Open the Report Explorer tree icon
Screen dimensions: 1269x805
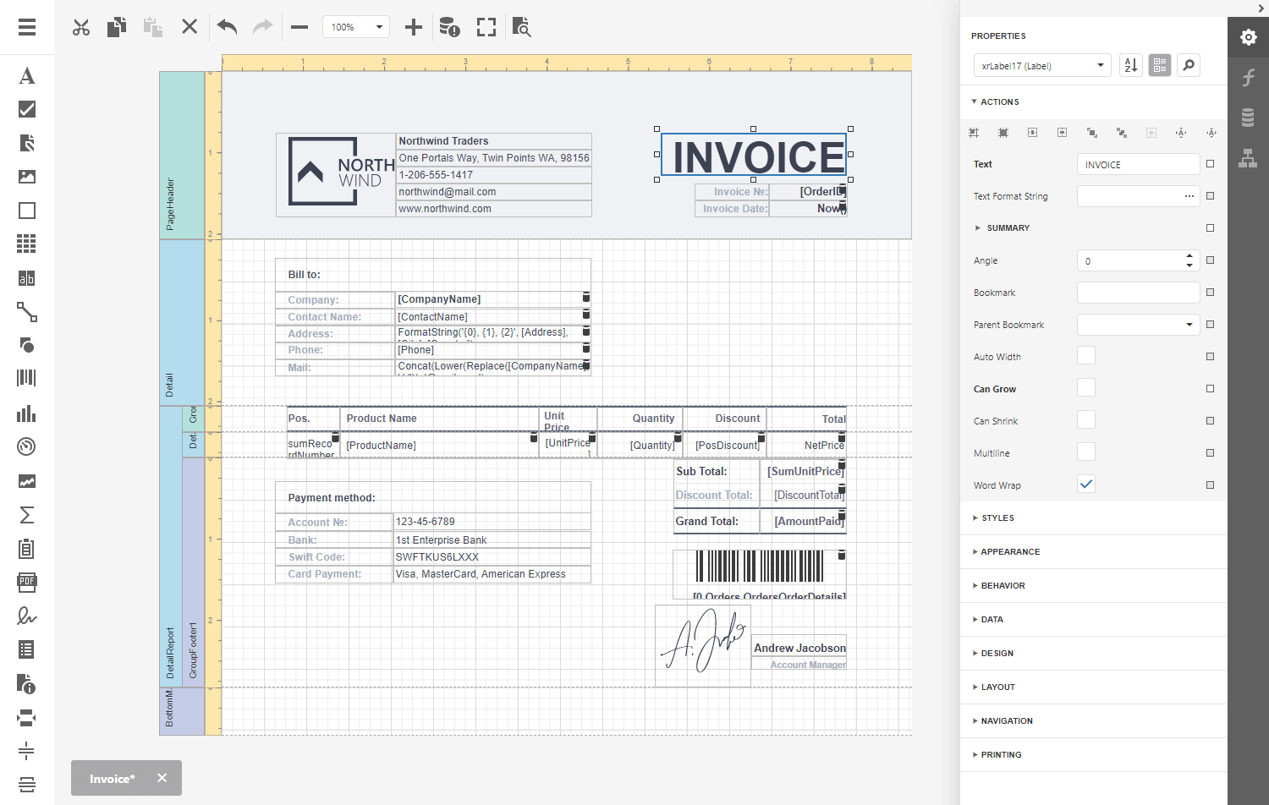1248,157
